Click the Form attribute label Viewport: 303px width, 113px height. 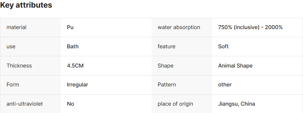click(13, 85)
